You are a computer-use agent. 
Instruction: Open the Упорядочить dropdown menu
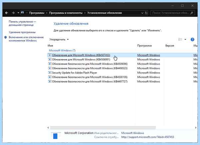click(59, 39)
